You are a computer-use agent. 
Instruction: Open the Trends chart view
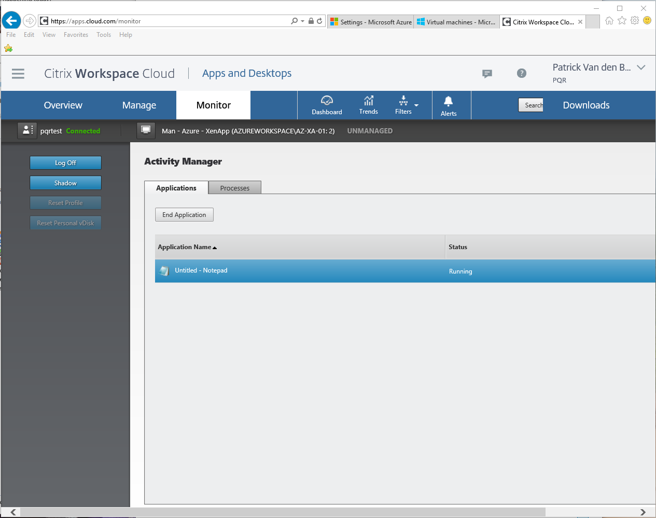click(x=369, y=105)
